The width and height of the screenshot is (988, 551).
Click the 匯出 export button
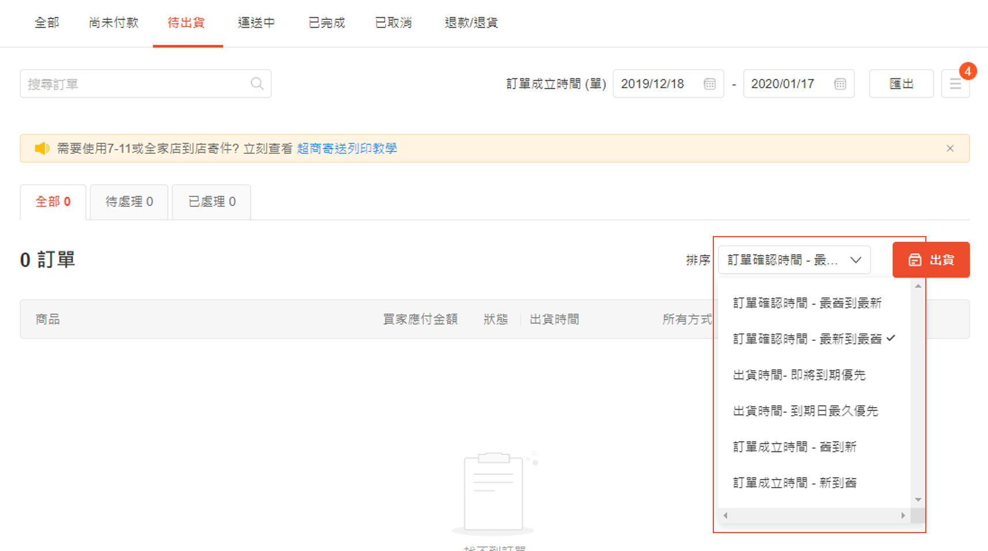click(901, 84)
